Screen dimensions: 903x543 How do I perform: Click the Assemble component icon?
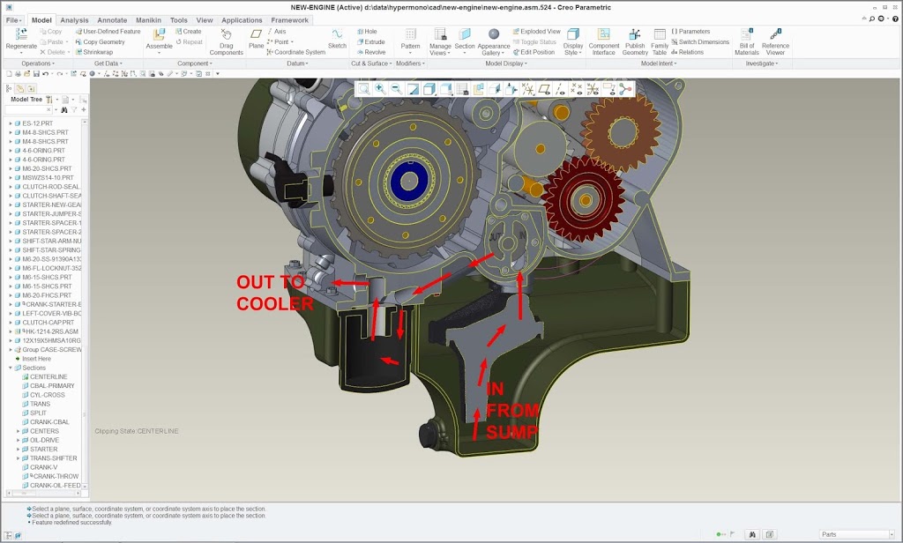[159, 35]
